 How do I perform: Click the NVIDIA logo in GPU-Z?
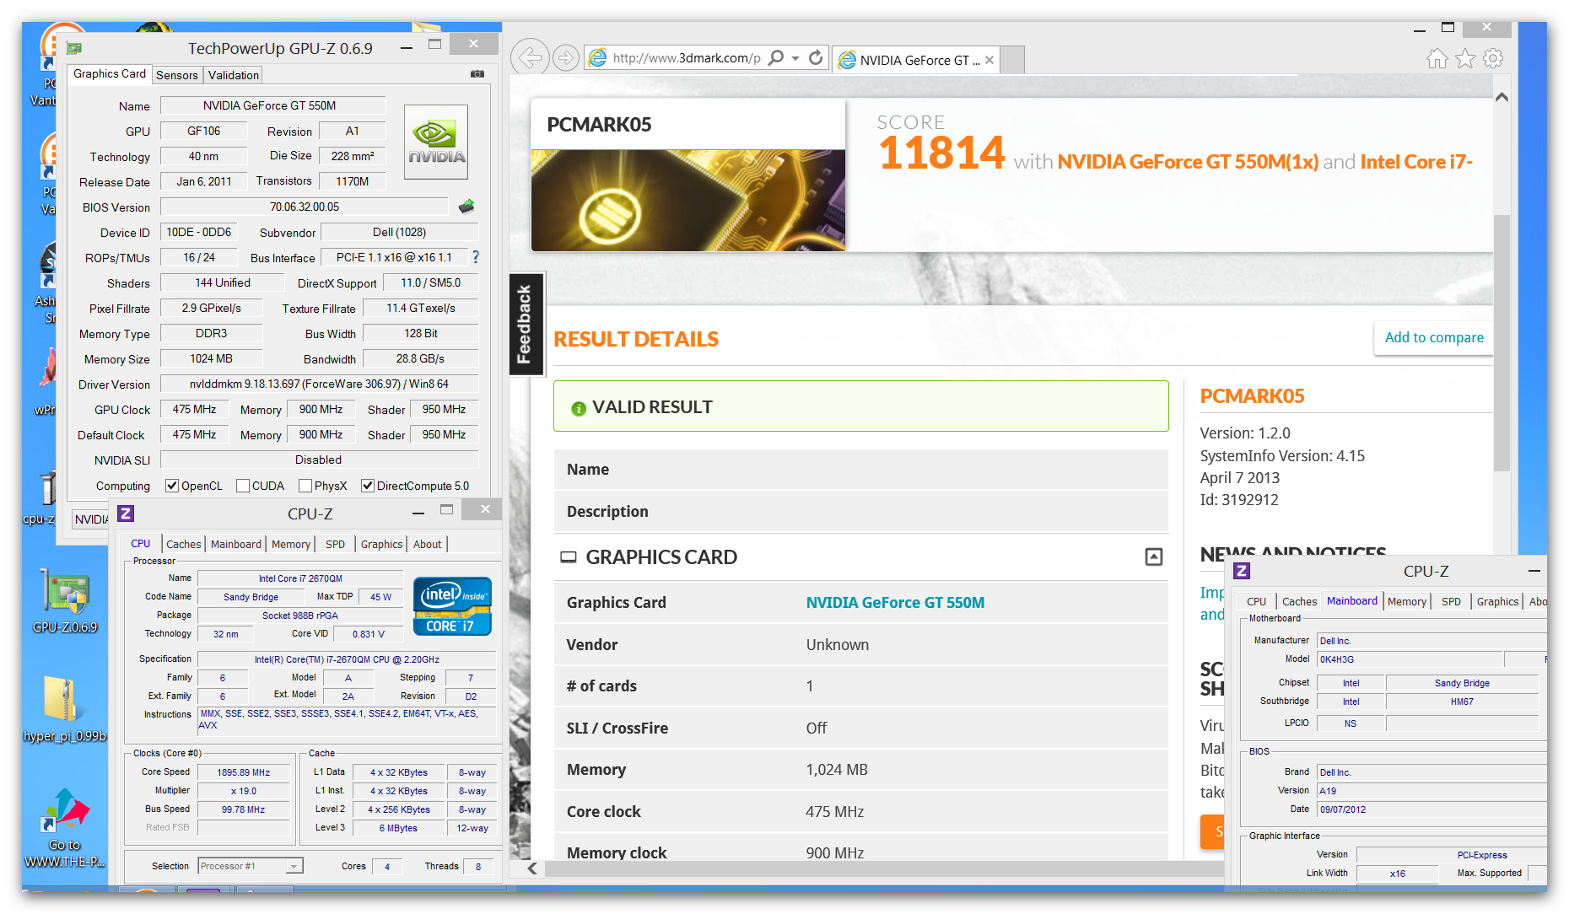pos(436,142)
